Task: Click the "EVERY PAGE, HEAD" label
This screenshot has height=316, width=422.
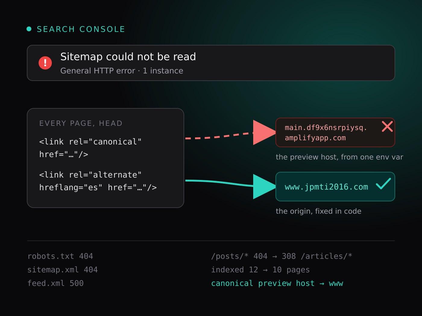Action: tap(81, 123)
